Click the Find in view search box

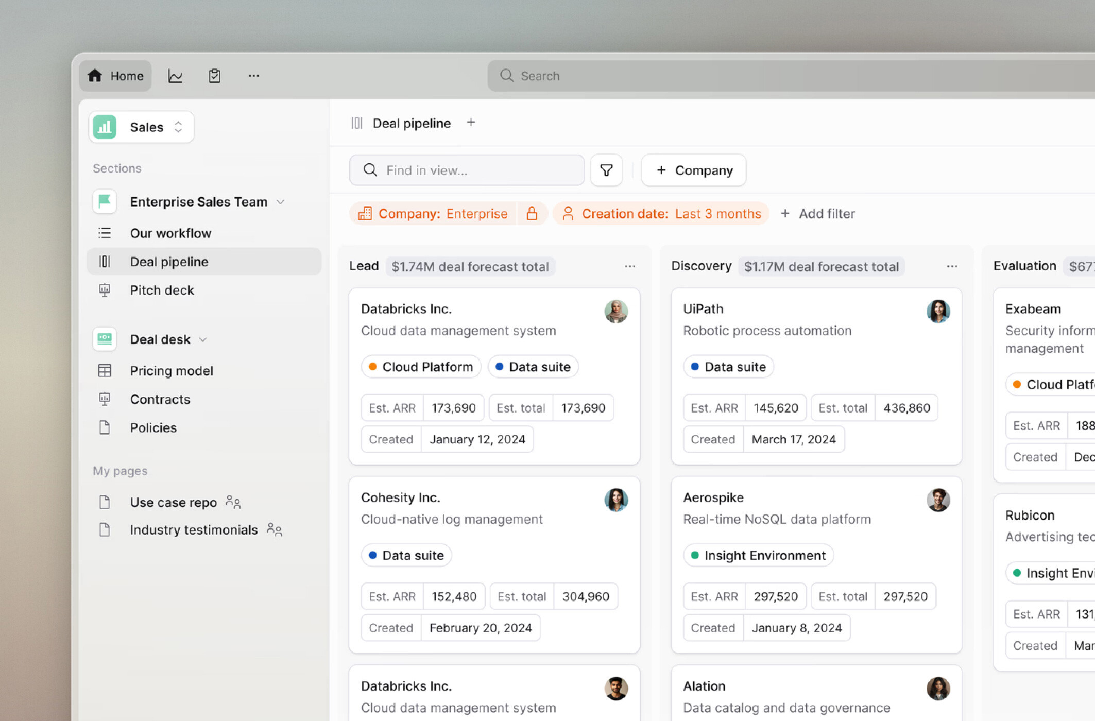467,170
